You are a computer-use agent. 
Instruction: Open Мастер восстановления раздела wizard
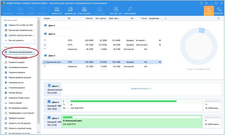[19, 30]
